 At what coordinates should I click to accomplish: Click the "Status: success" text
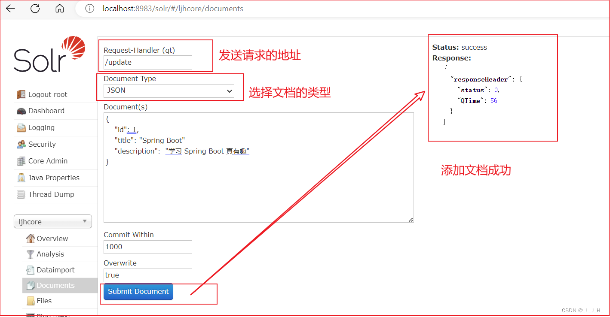click(x=460, y=47)
